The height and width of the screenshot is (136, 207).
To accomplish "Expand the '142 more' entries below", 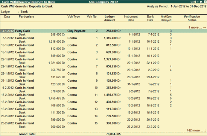I will click(196, 130).
